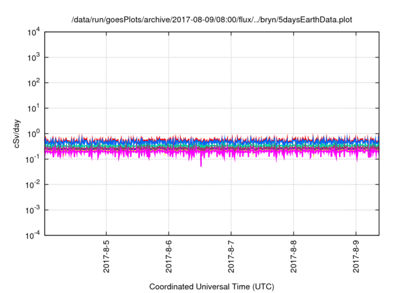Select the 10^2 y-axis label

coord(33,82)
